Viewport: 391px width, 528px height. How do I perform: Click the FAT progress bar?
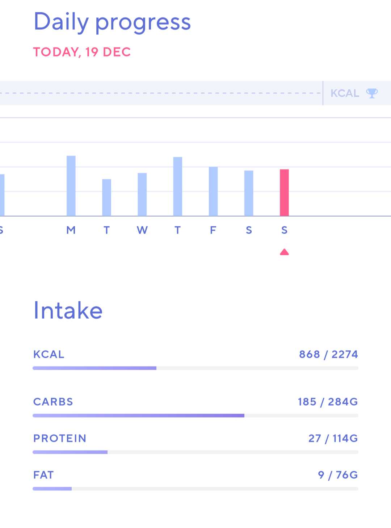195,489
